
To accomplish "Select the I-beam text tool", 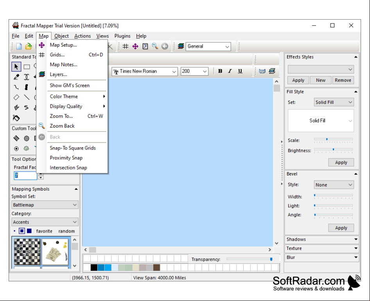I will pos(27,77).
